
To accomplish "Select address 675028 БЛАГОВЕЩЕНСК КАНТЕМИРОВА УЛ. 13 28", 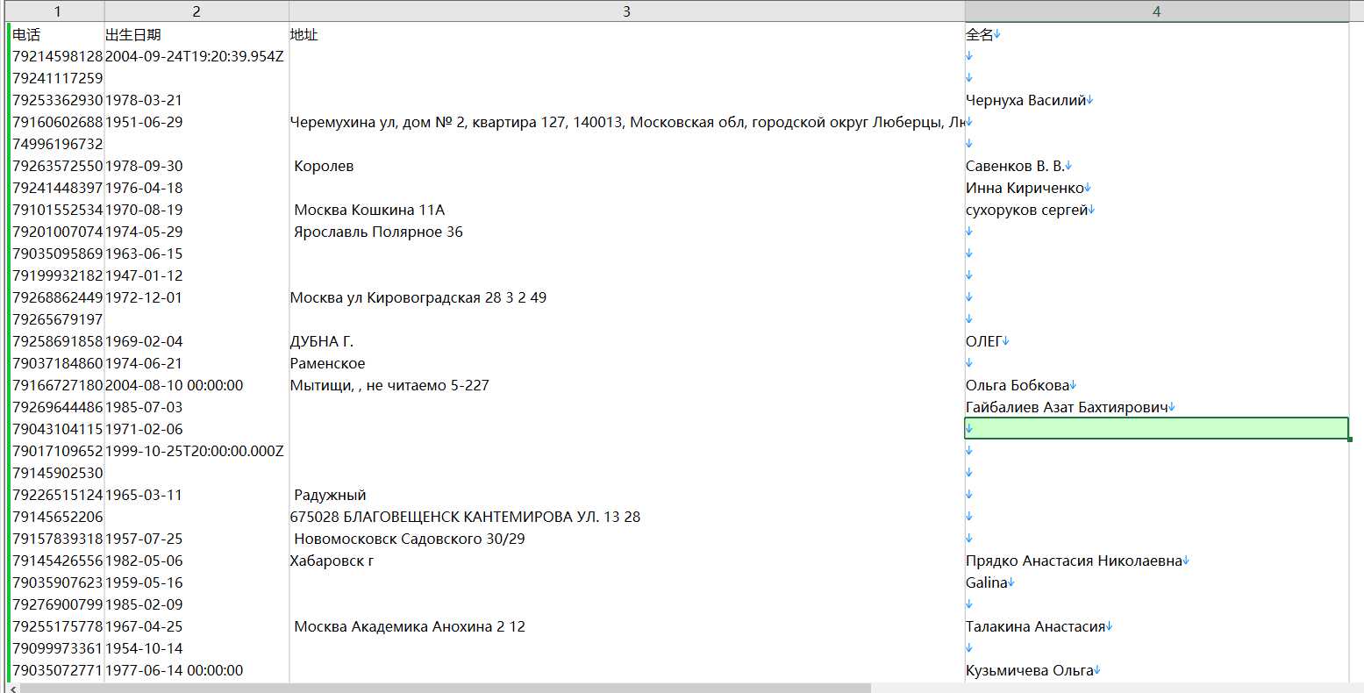I will (x=626, y=517).
